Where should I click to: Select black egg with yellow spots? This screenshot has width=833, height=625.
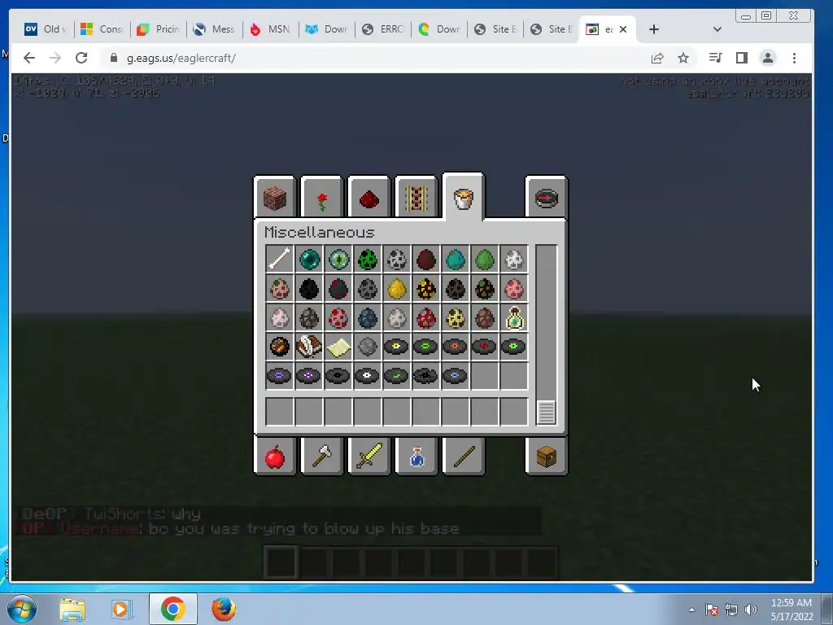(x=425, y=289)
